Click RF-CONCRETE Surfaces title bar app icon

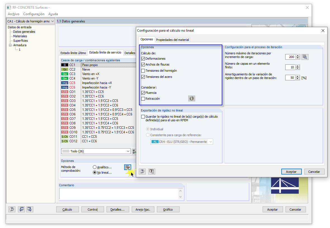pos(9,8)
